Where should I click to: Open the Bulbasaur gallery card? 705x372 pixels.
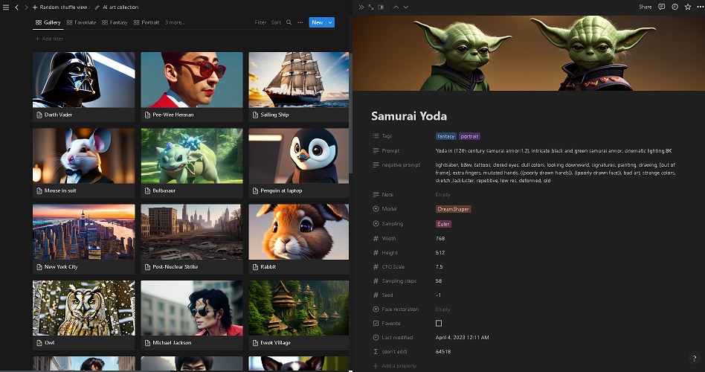[192, 163]
